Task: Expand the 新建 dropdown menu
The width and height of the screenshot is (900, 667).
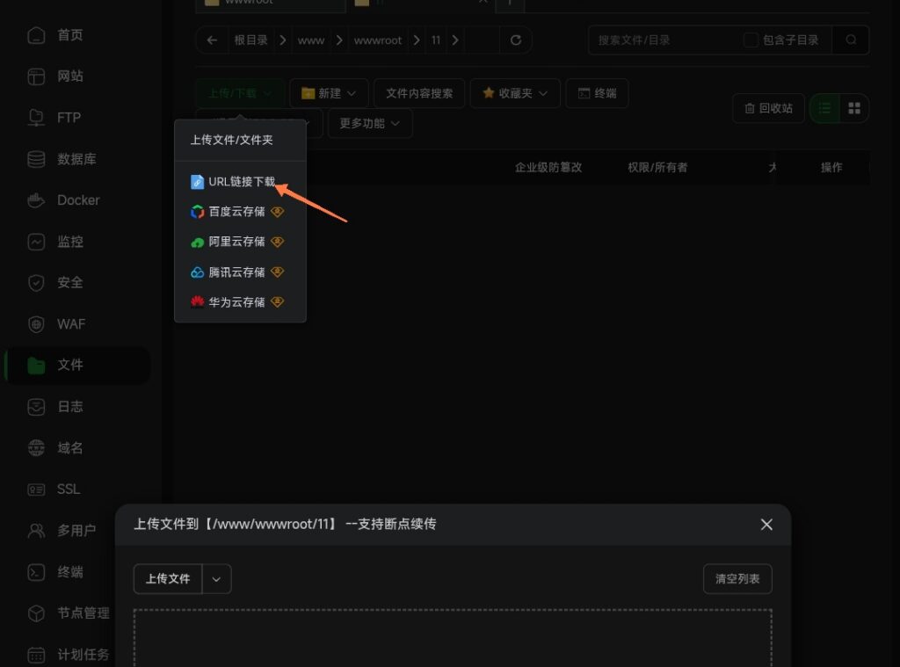Action: click(x=329, y=92)
